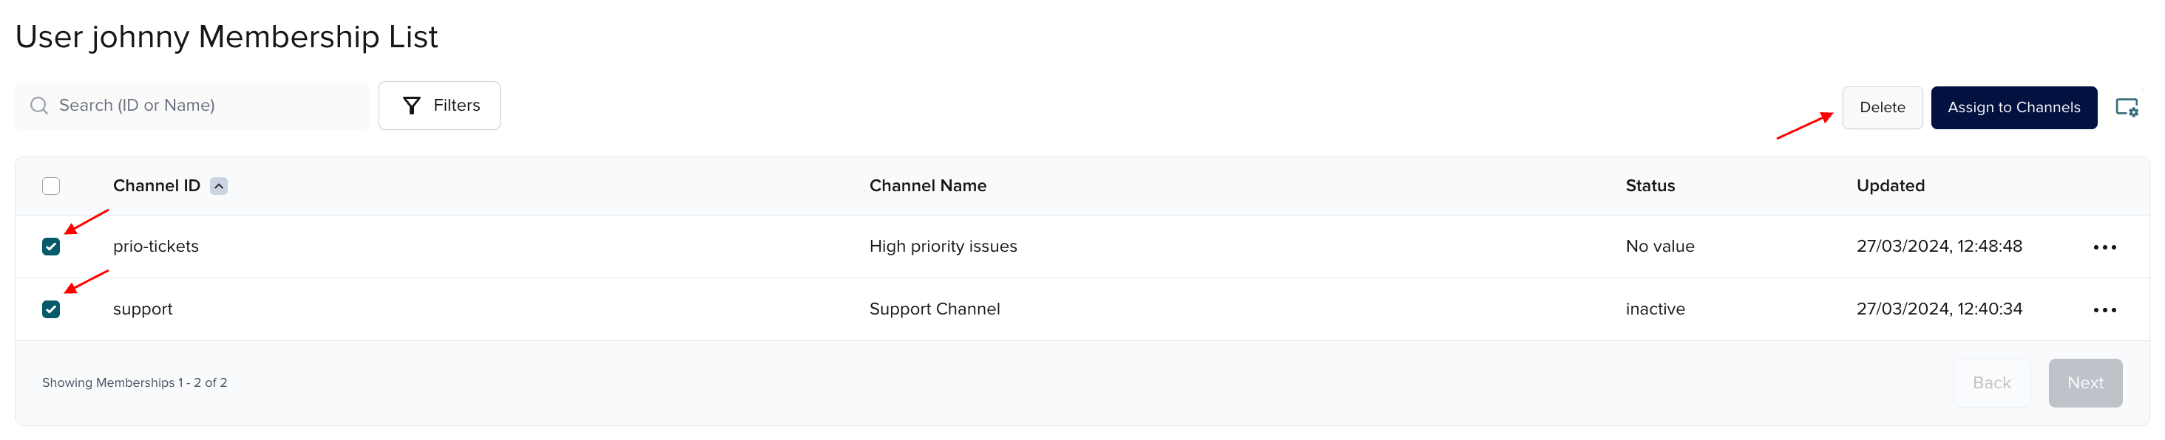
Task: Uncheck the prio-tickets membership checkbox
Action: (51, 246)
